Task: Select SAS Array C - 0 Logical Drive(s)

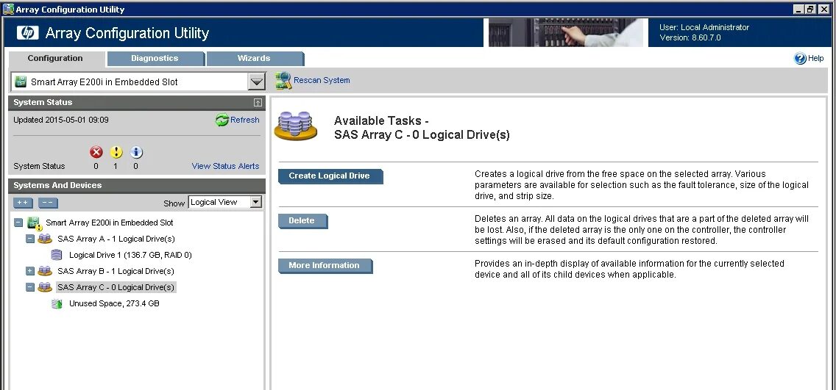Action: pyautogui.click(x=116, y=287)
